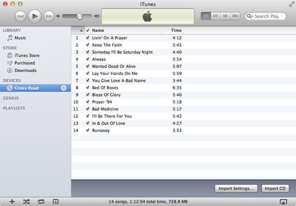Uncheck the Bad Medicine track
This screenshot has height=206, width=296.
88,109
